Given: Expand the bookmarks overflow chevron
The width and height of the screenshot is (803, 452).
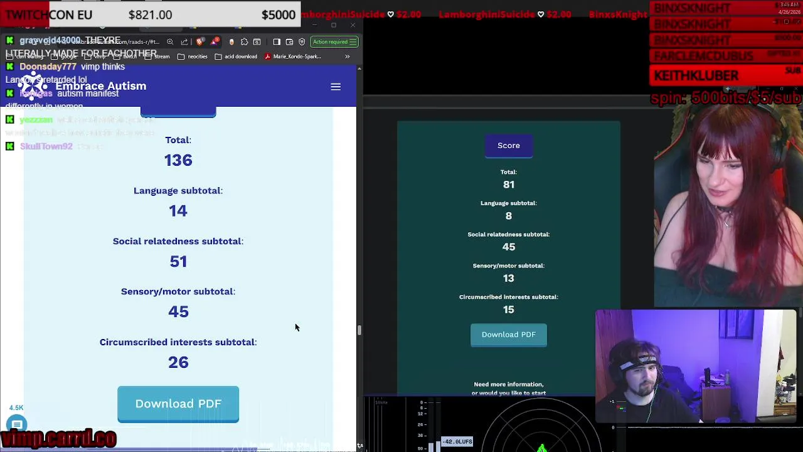Looking at the screenshot, I should pyautogui.click(x=347, y=56).
